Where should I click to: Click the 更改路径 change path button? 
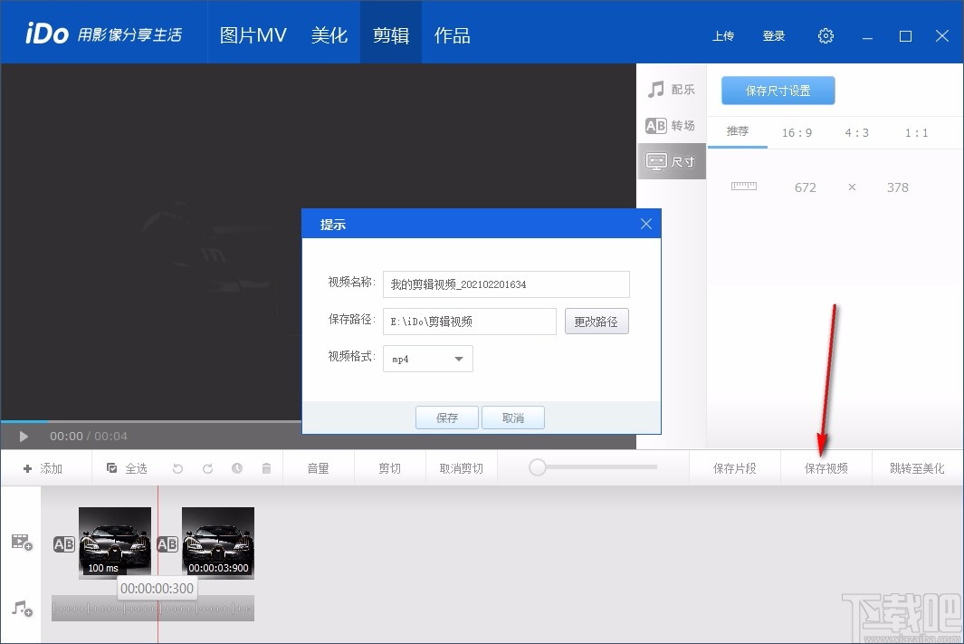point(597,321)
